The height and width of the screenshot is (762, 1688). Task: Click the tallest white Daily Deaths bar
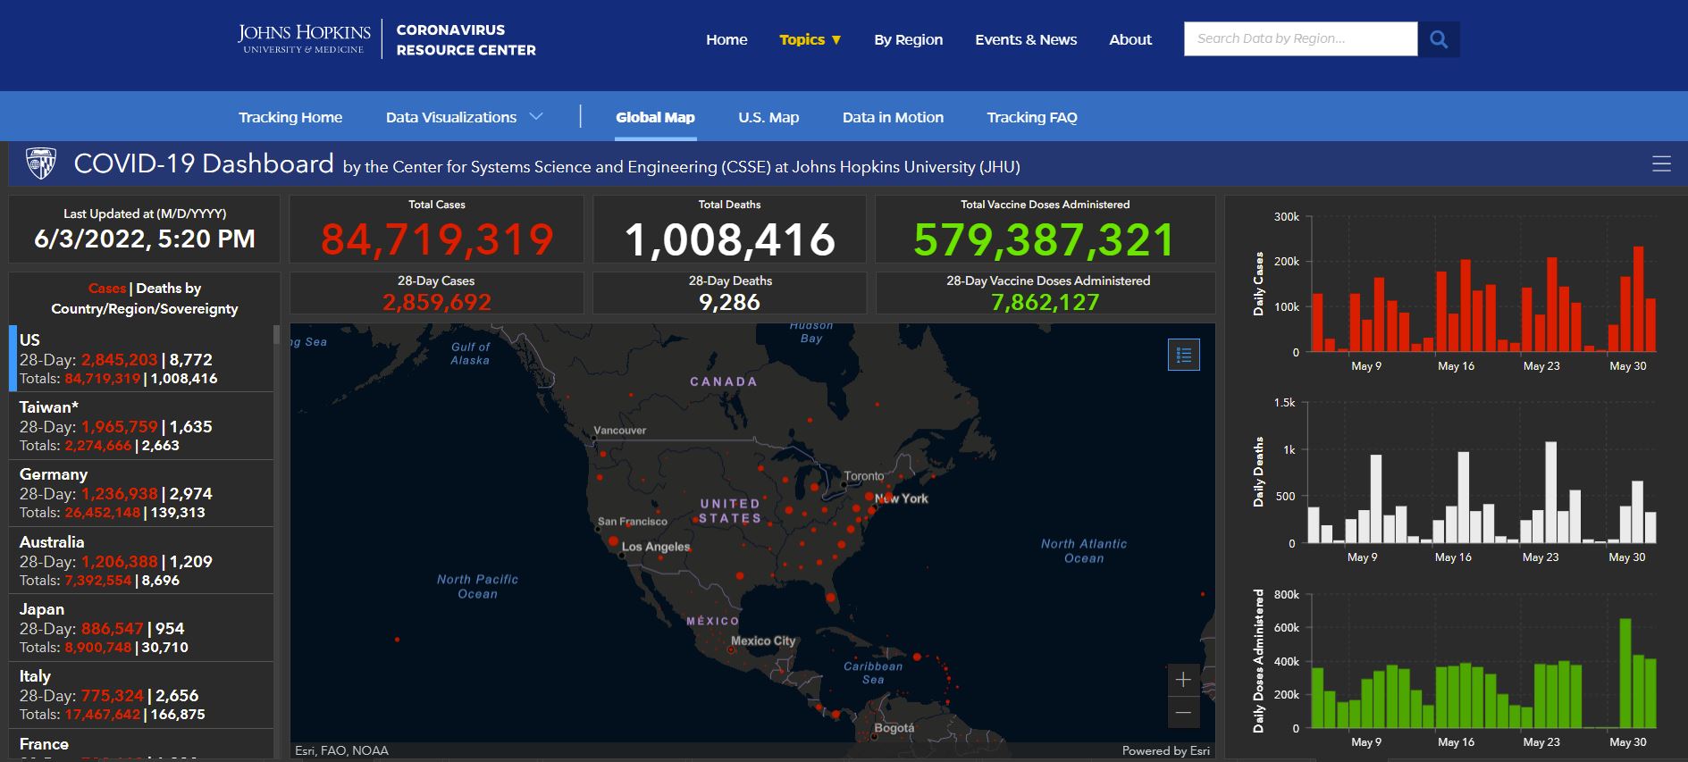click(1550, 492)
